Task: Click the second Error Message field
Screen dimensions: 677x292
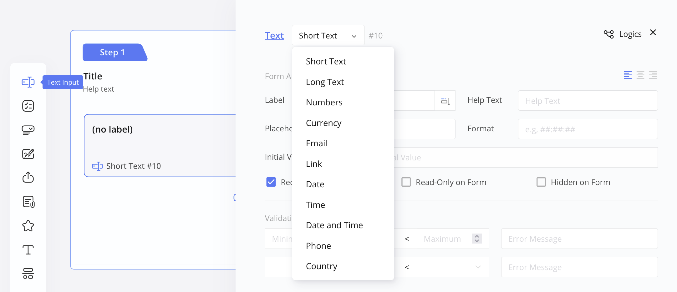Action: pyautogui.click(x=579, y=267)
